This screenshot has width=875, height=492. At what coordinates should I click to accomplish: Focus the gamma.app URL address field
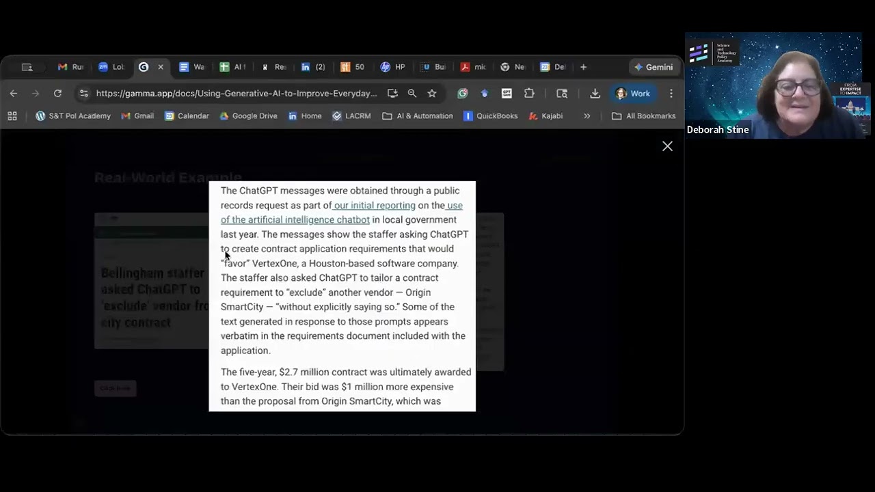237,94
